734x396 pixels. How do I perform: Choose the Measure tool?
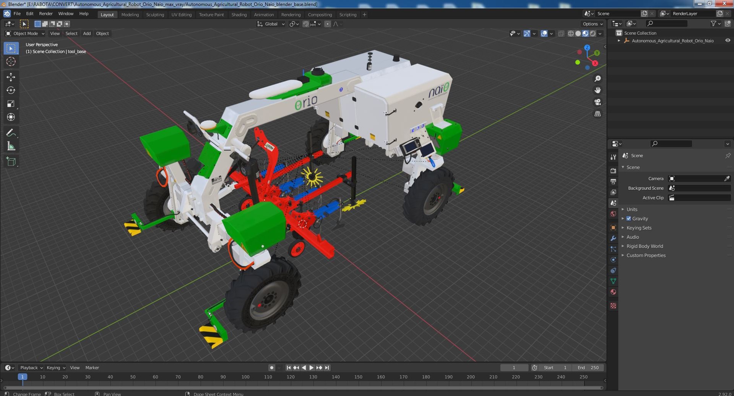tap(11, 146)
